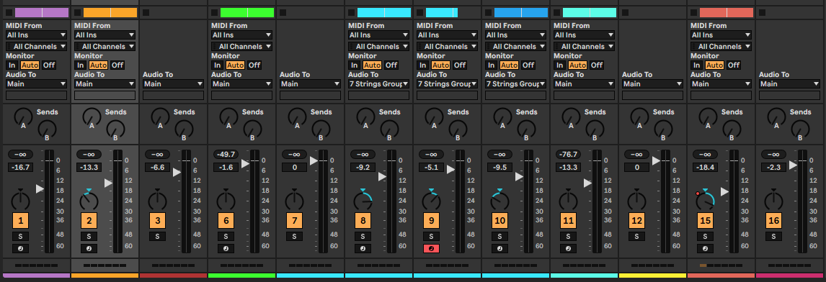Click the Send B knob on track 9
The height and width of the screenshot is (282, 826).
coord(457,129)
